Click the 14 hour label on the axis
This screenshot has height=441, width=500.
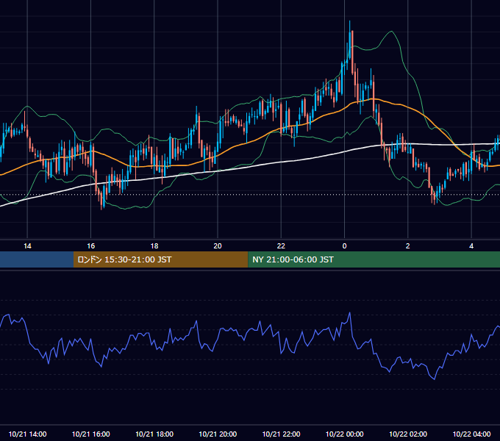point(27,246)
